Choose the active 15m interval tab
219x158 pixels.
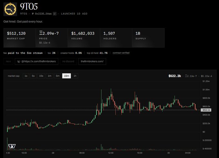[66, 76]
